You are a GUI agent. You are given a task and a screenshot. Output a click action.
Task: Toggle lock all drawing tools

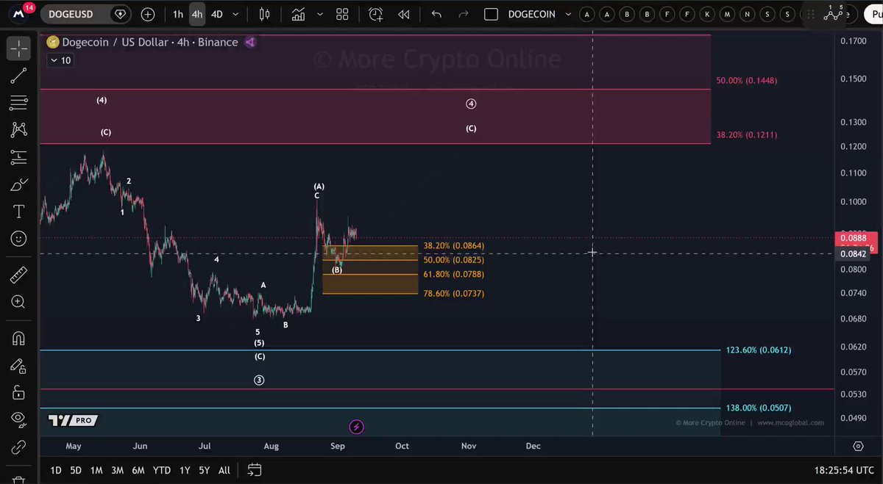(18, 393)
